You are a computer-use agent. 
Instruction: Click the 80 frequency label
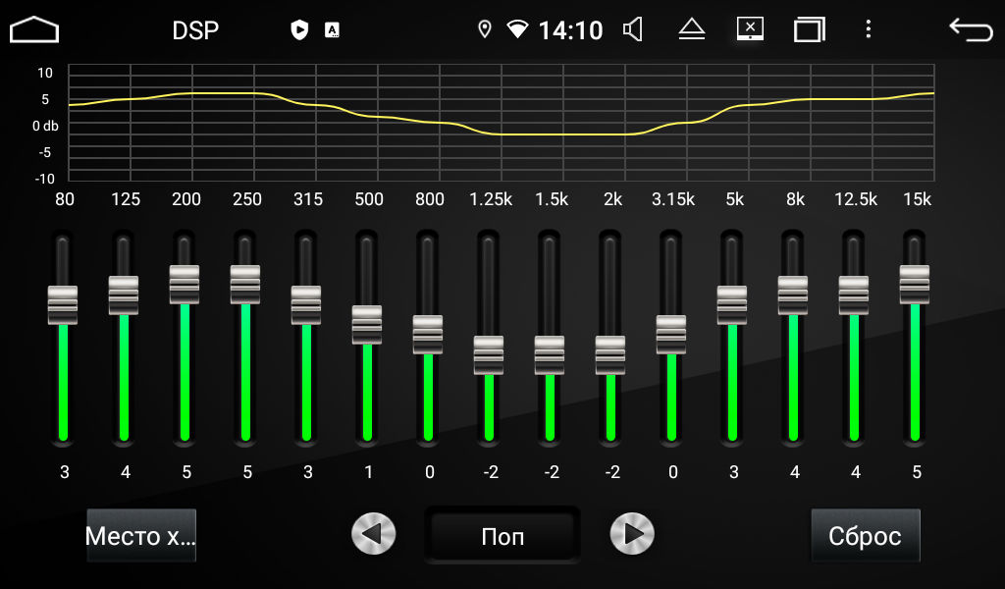[x=65, y=199]
